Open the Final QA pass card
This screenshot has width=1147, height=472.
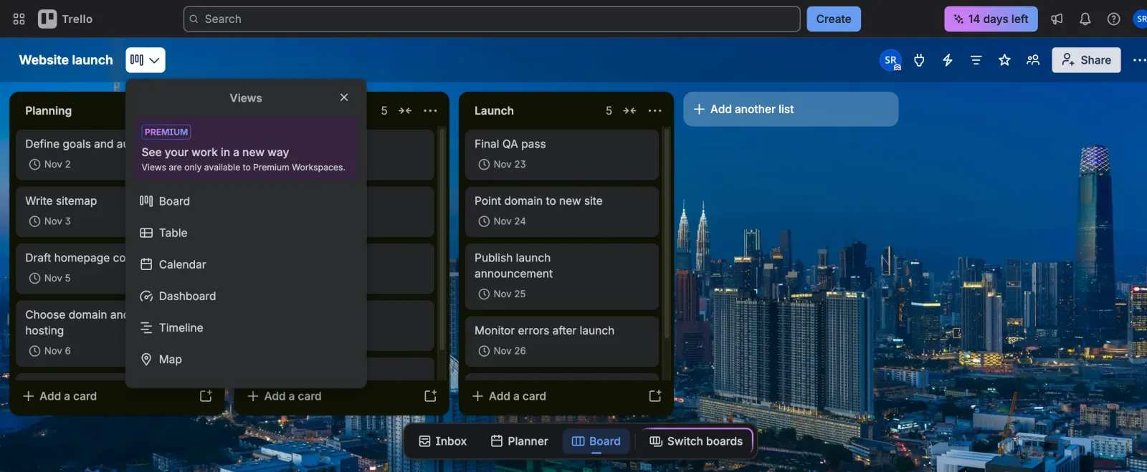pos(562,154)
